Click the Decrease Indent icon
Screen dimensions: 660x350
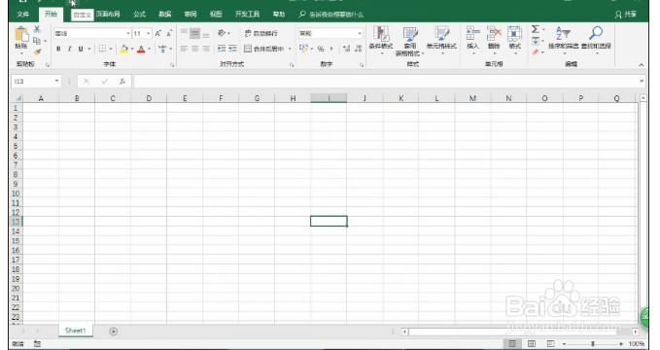222,49
